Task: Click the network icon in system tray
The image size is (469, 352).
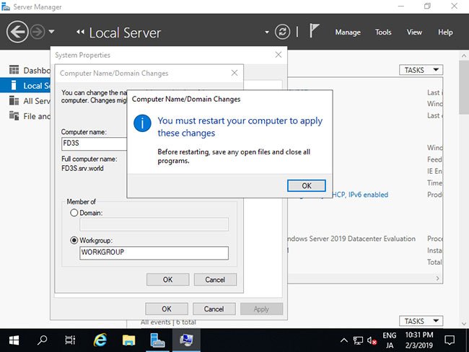Action: 358,340
